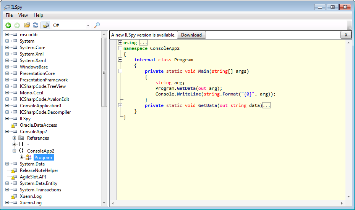355x210 pixels.
Task: Select the Program class icon in tree
Action: tap(29, 157)
